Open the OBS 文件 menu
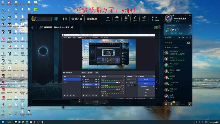The width and height of the screenshot is (220, 124). tap(65, 37)
